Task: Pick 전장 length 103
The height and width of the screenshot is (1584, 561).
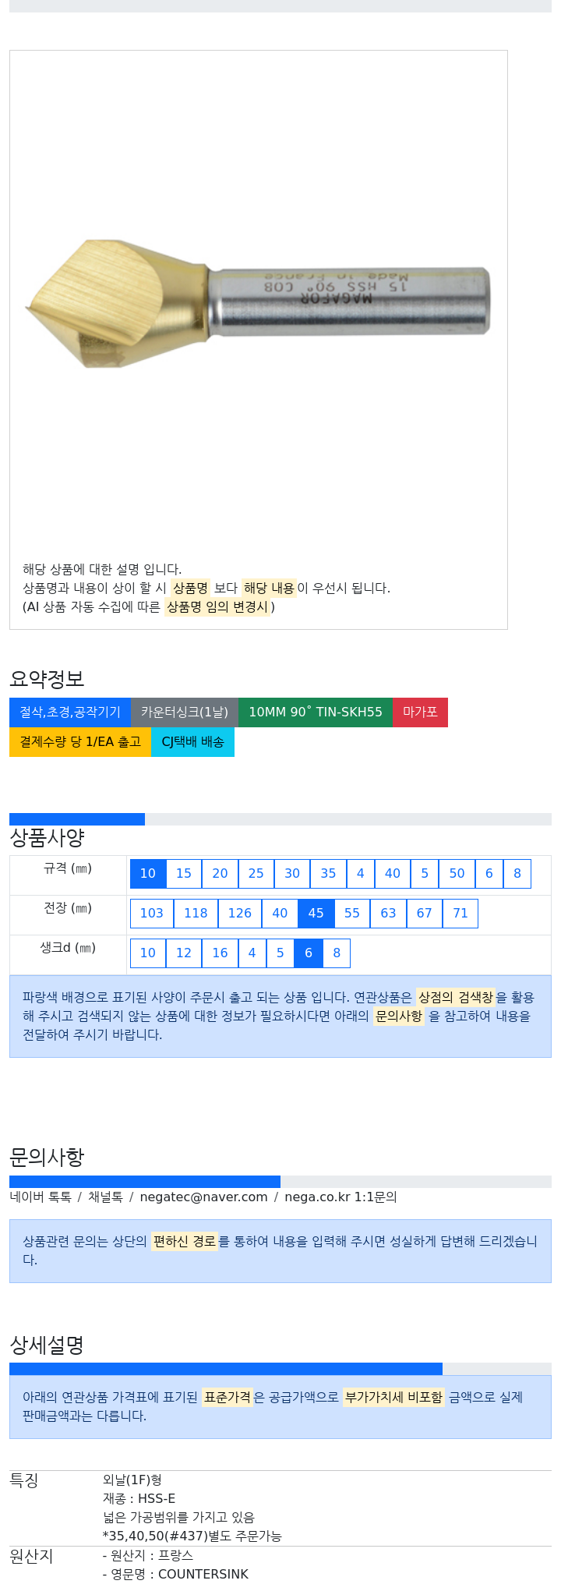Action: (x=152, y=914)
